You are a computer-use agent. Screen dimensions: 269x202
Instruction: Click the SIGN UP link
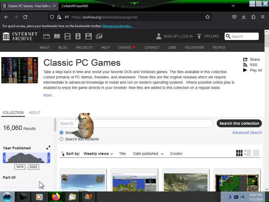coord(170,36)
